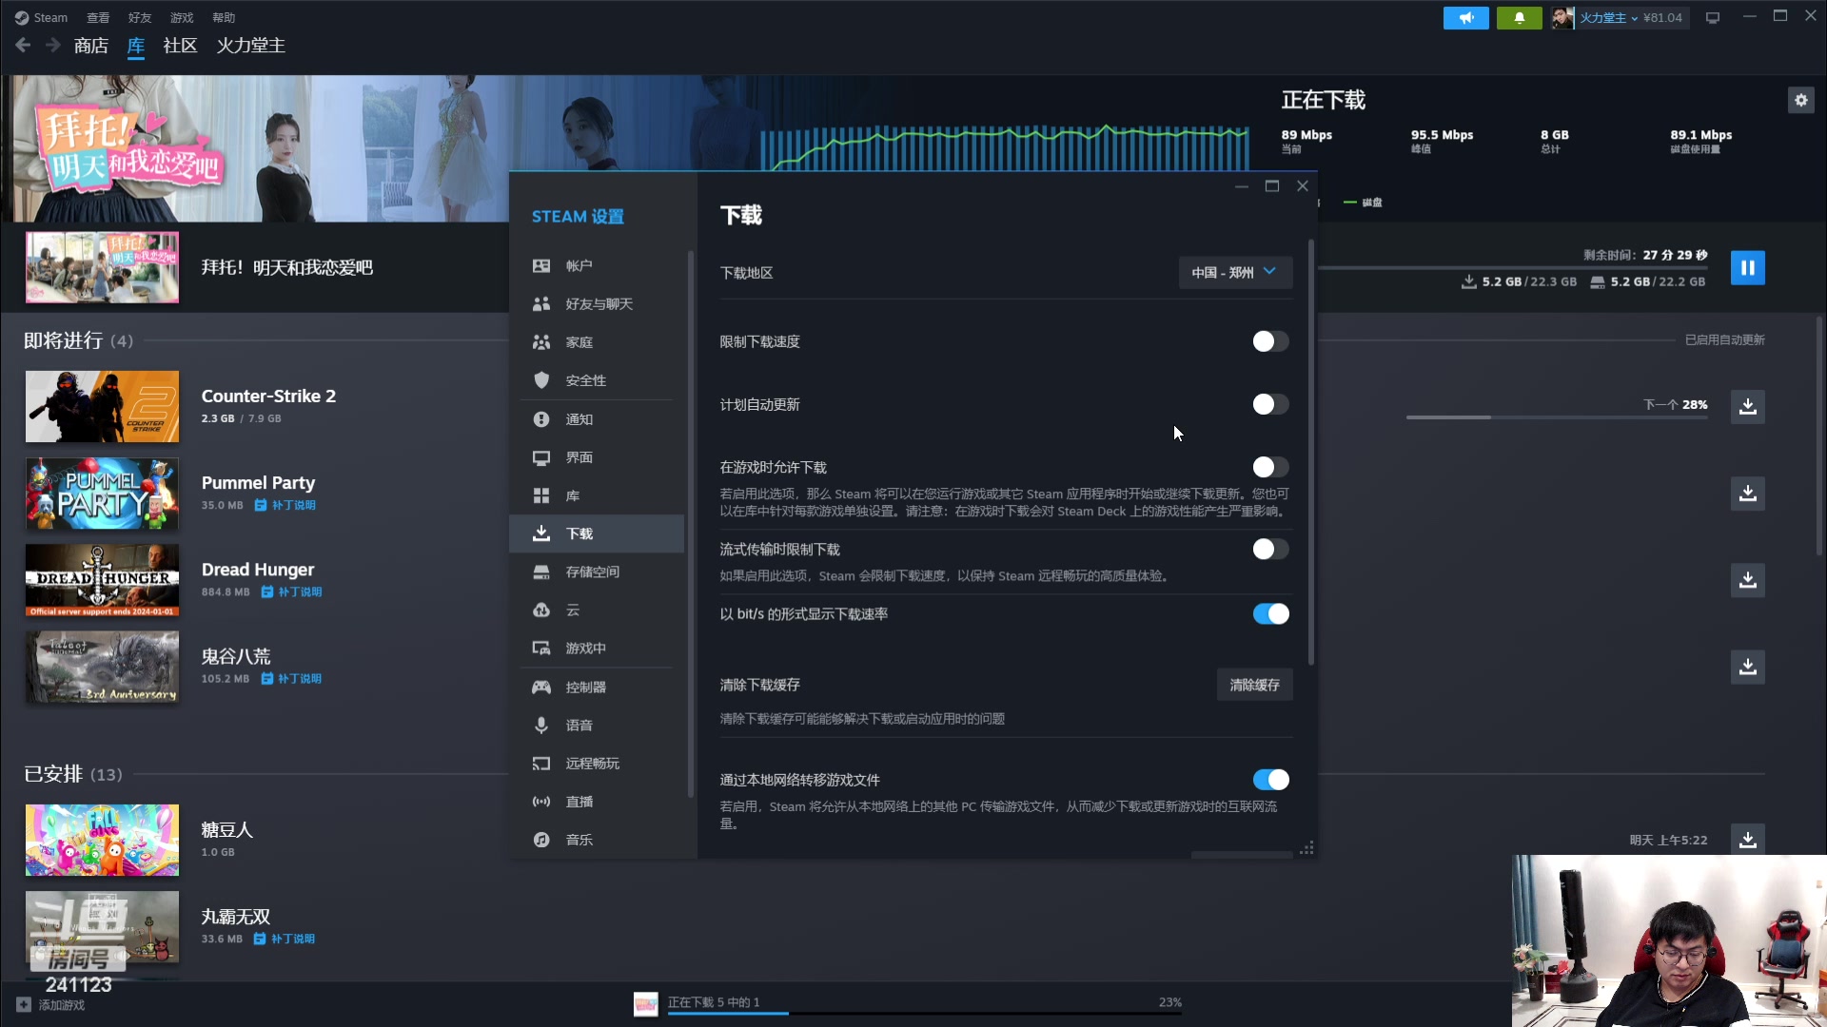The image size is (1827, 1027).
Task: Select the 语音 settings icon
Action: (x=540, y=725)
